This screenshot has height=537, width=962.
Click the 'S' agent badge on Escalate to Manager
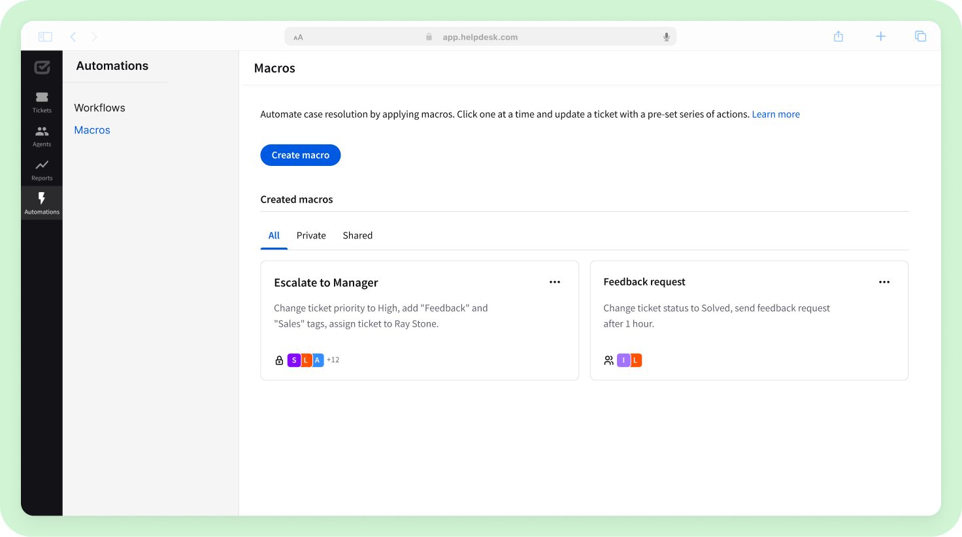click(294, 360)
